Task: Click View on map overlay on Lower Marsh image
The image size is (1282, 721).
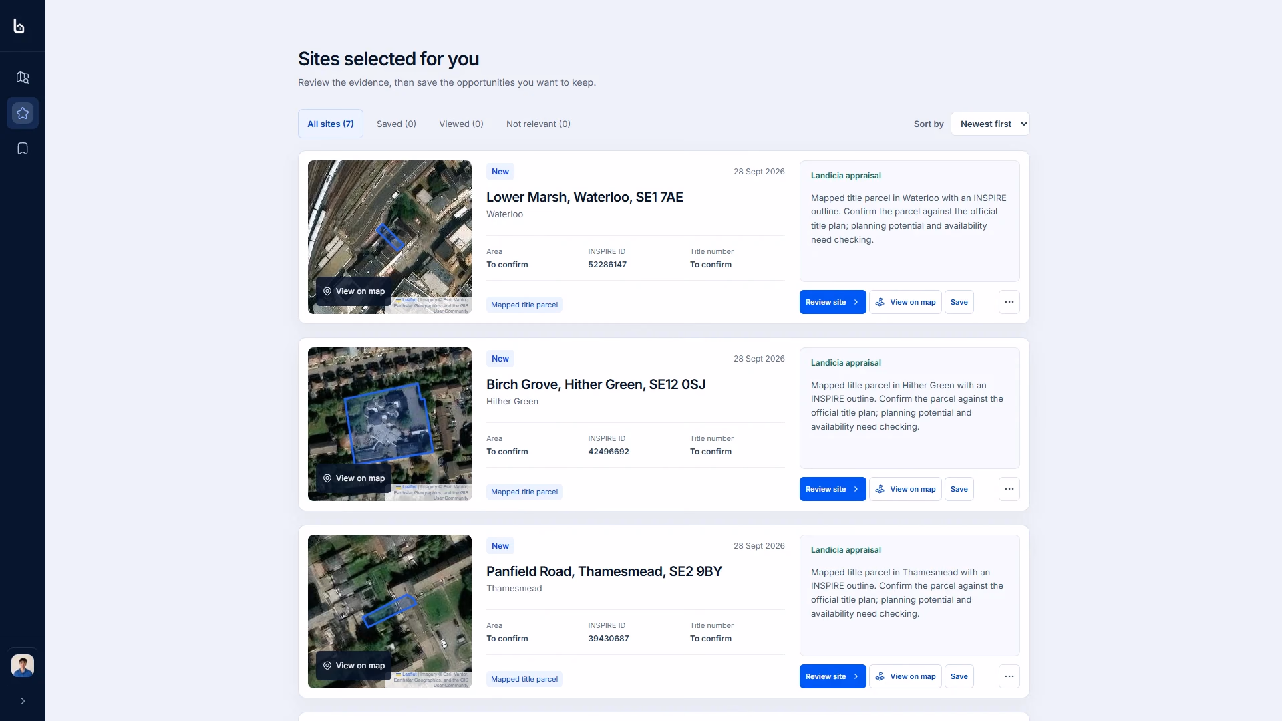Action: pyautogui.click(x=353, y=291)
